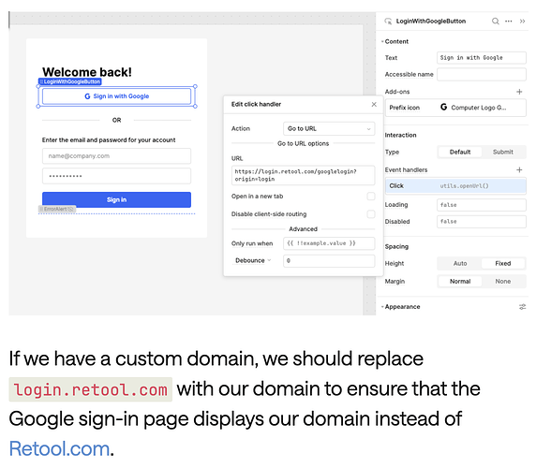Set Margin to None

point(503,281)
